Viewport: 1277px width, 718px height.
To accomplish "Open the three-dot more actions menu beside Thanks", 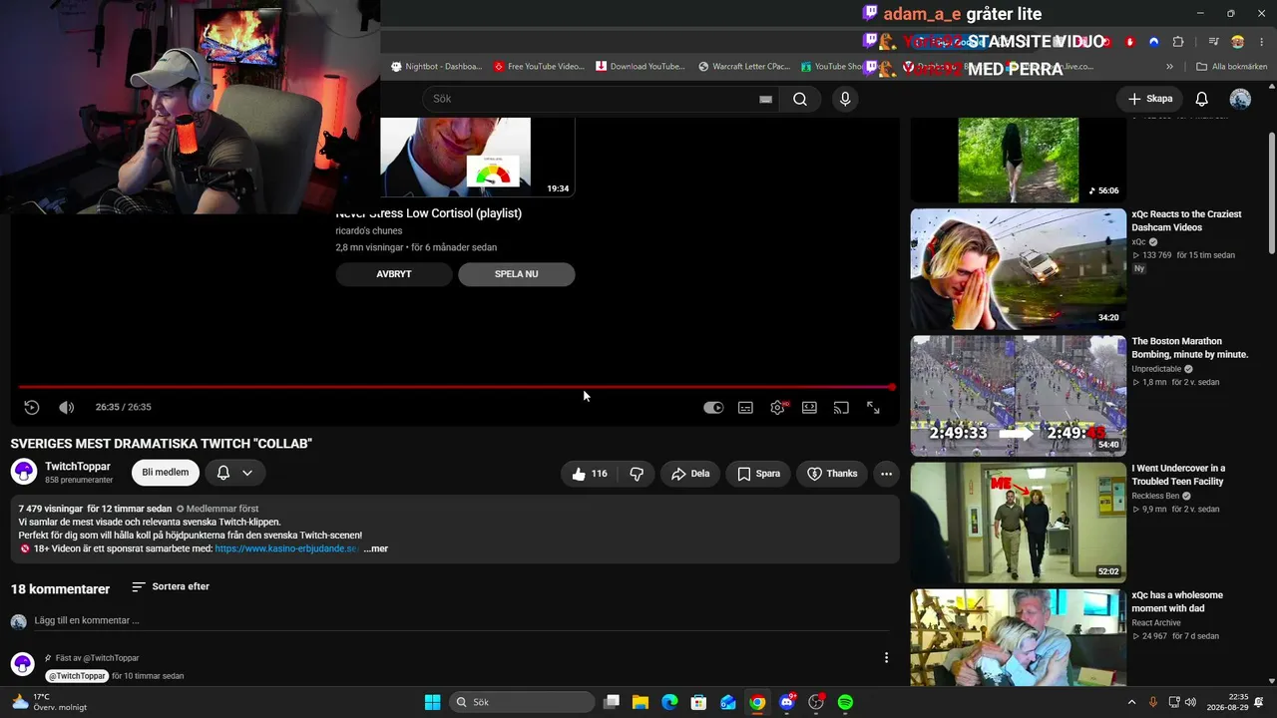I will click(886, 474).
